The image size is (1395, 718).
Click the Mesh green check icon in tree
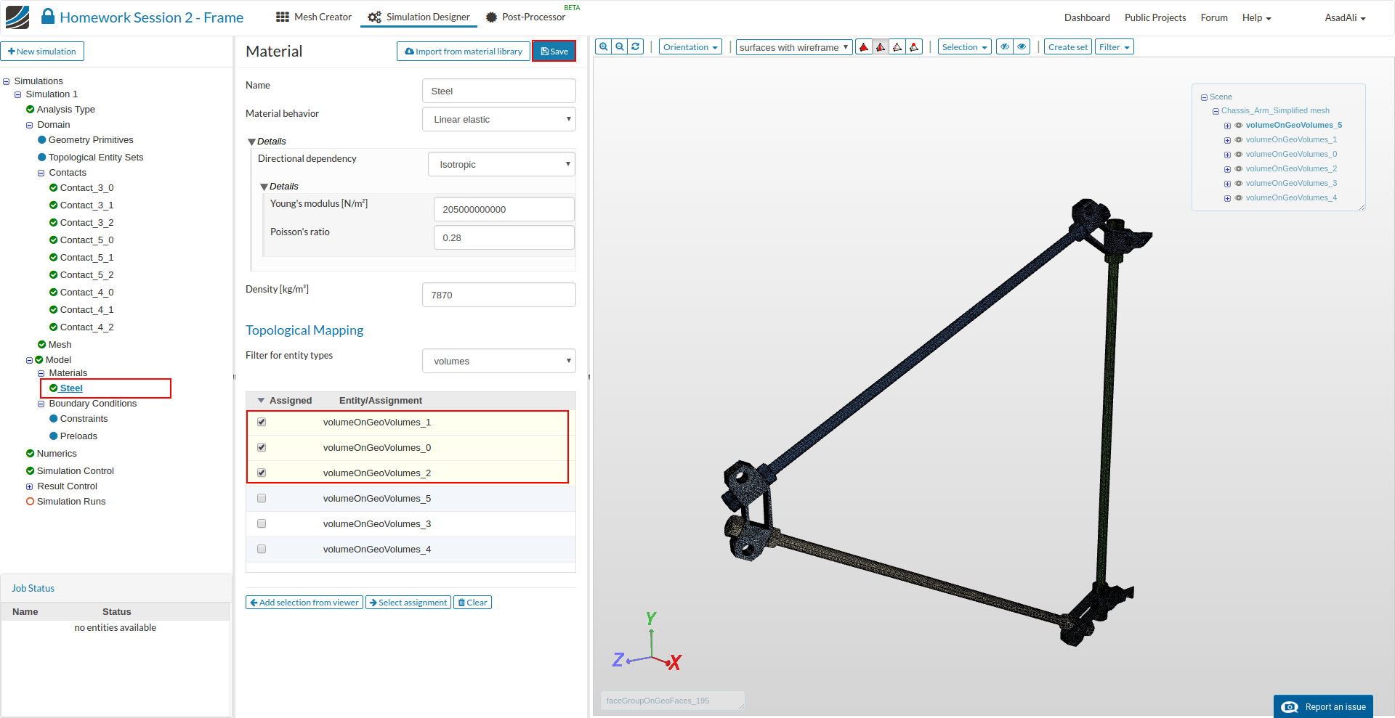(x=42, y=345)
